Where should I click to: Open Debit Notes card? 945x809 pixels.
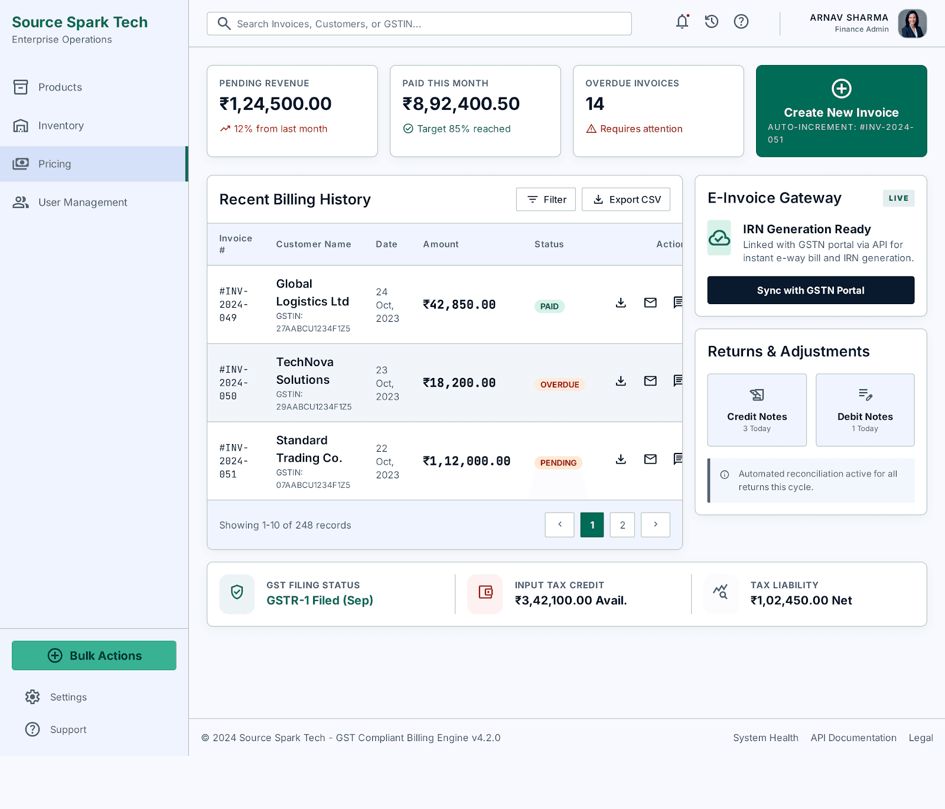pyautogui.click(x=865, y=410)
